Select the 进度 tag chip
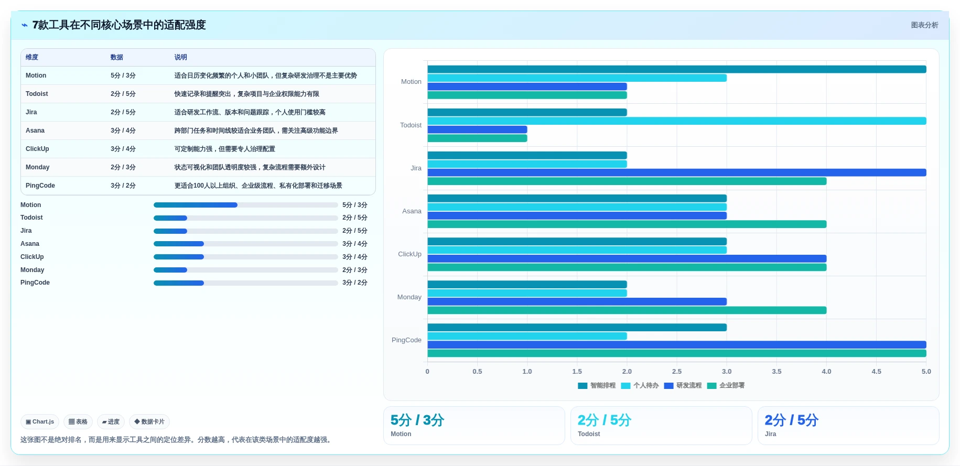This screenshot has width=960, height=466. pos(111,421)
